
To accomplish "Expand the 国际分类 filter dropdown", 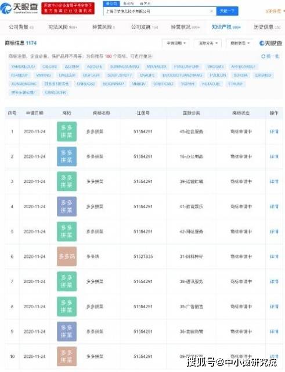I will [x=208, y=43].
